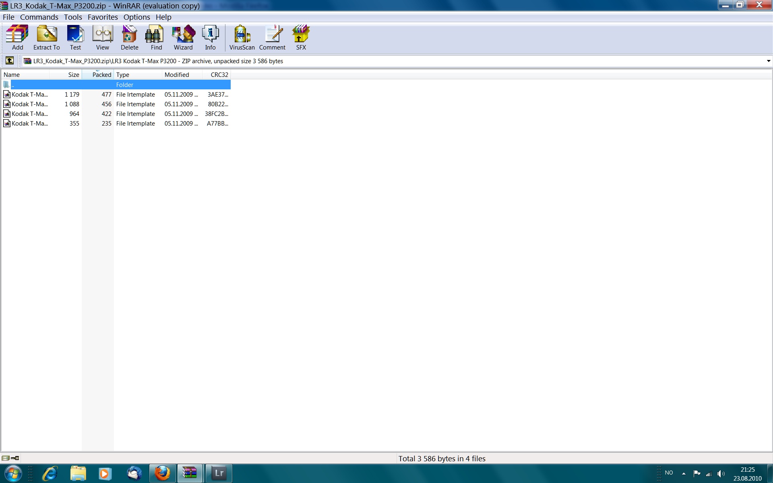773x483 pixels.
Task: Open the Windows Start button
Action: pos(13,473)
